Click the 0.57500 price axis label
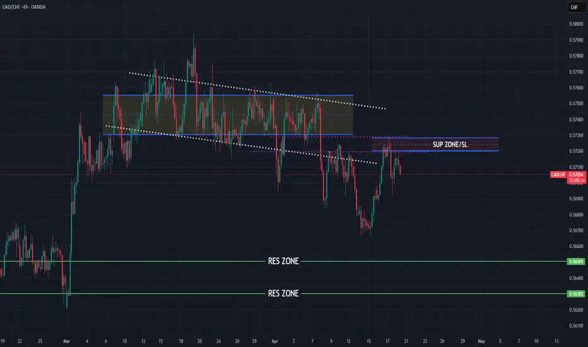This screenshot has height=347, width=588. click(x=576, y=103)
